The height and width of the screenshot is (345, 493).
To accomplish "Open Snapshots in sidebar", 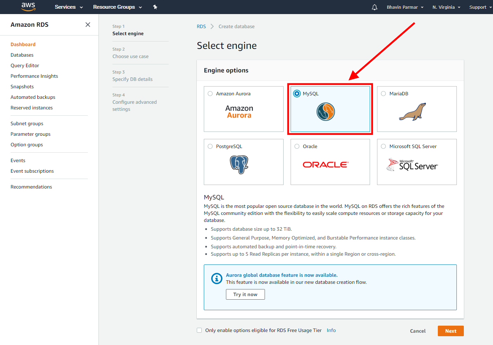I will click(22, 87).
